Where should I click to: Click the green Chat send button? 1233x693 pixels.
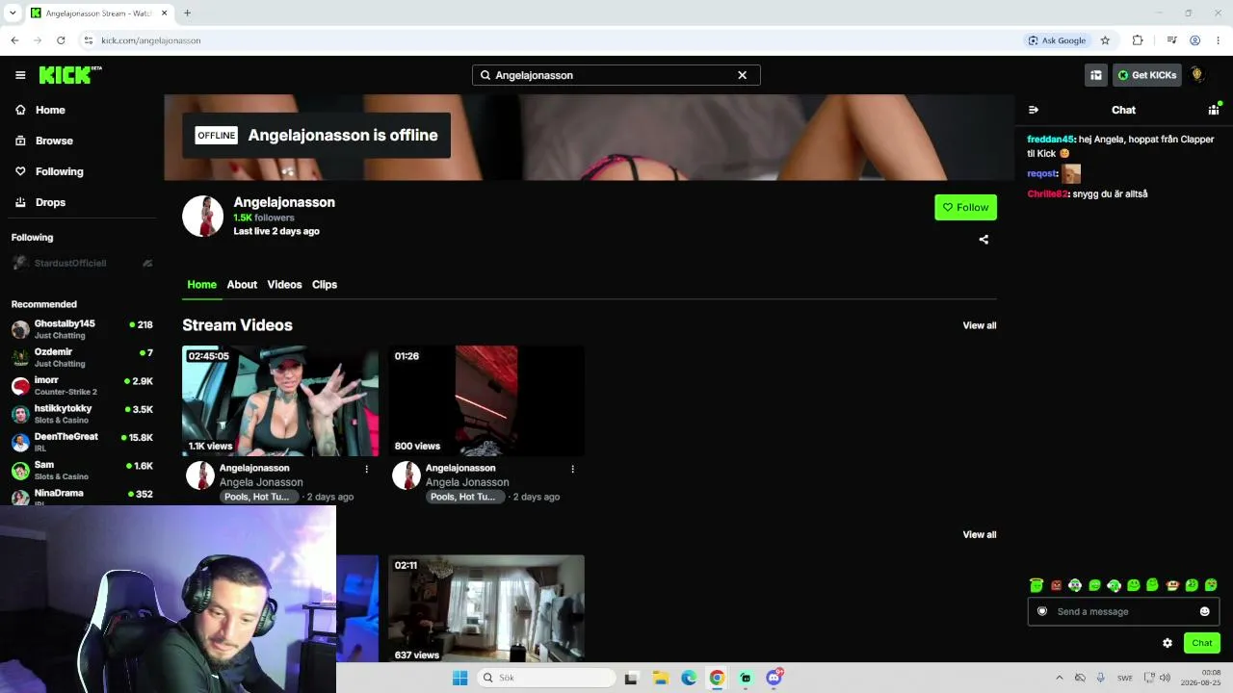pyautogui.click(x=1202, y=643)
